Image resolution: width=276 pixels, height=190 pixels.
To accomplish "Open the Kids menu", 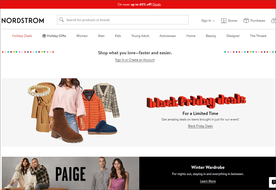I will click(x=118, y=36).
